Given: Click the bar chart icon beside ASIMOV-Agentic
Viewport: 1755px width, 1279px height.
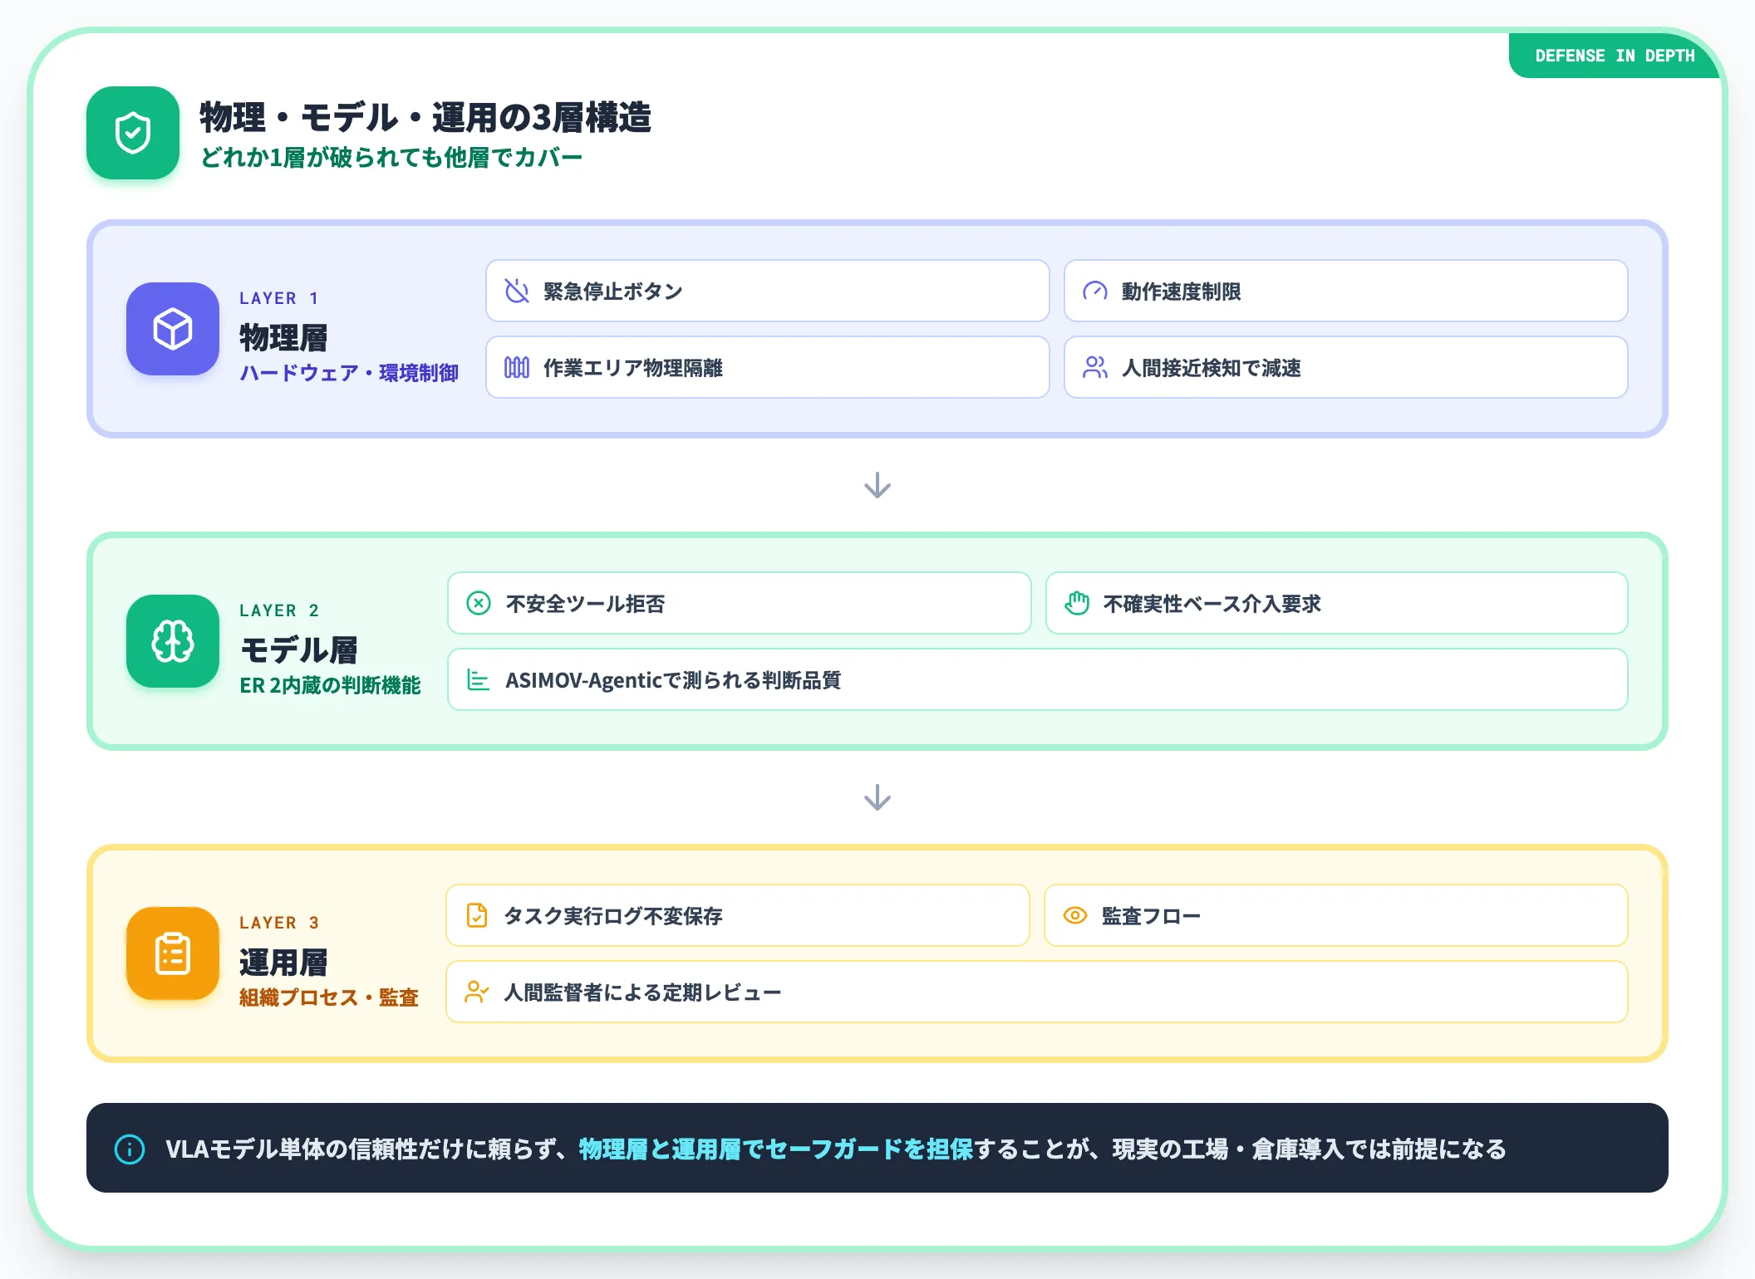Looking at the screenshot, I should (x=479, y=679).
